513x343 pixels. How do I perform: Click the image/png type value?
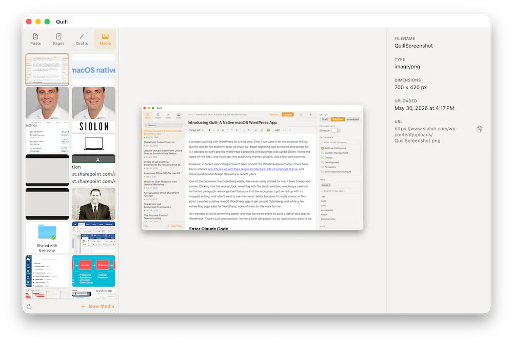click(407, 66)
